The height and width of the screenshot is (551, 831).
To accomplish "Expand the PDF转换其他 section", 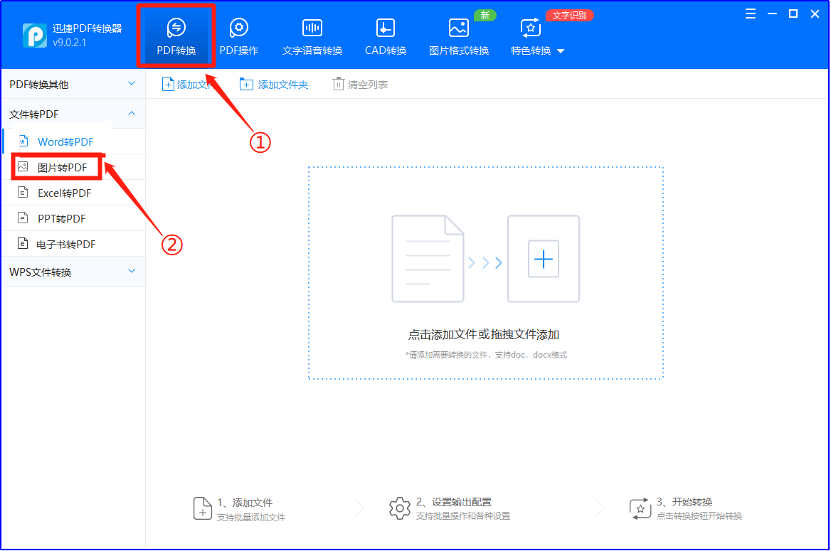I will pos(73,84).
